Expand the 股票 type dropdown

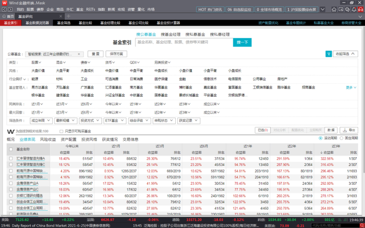(36, 62)
